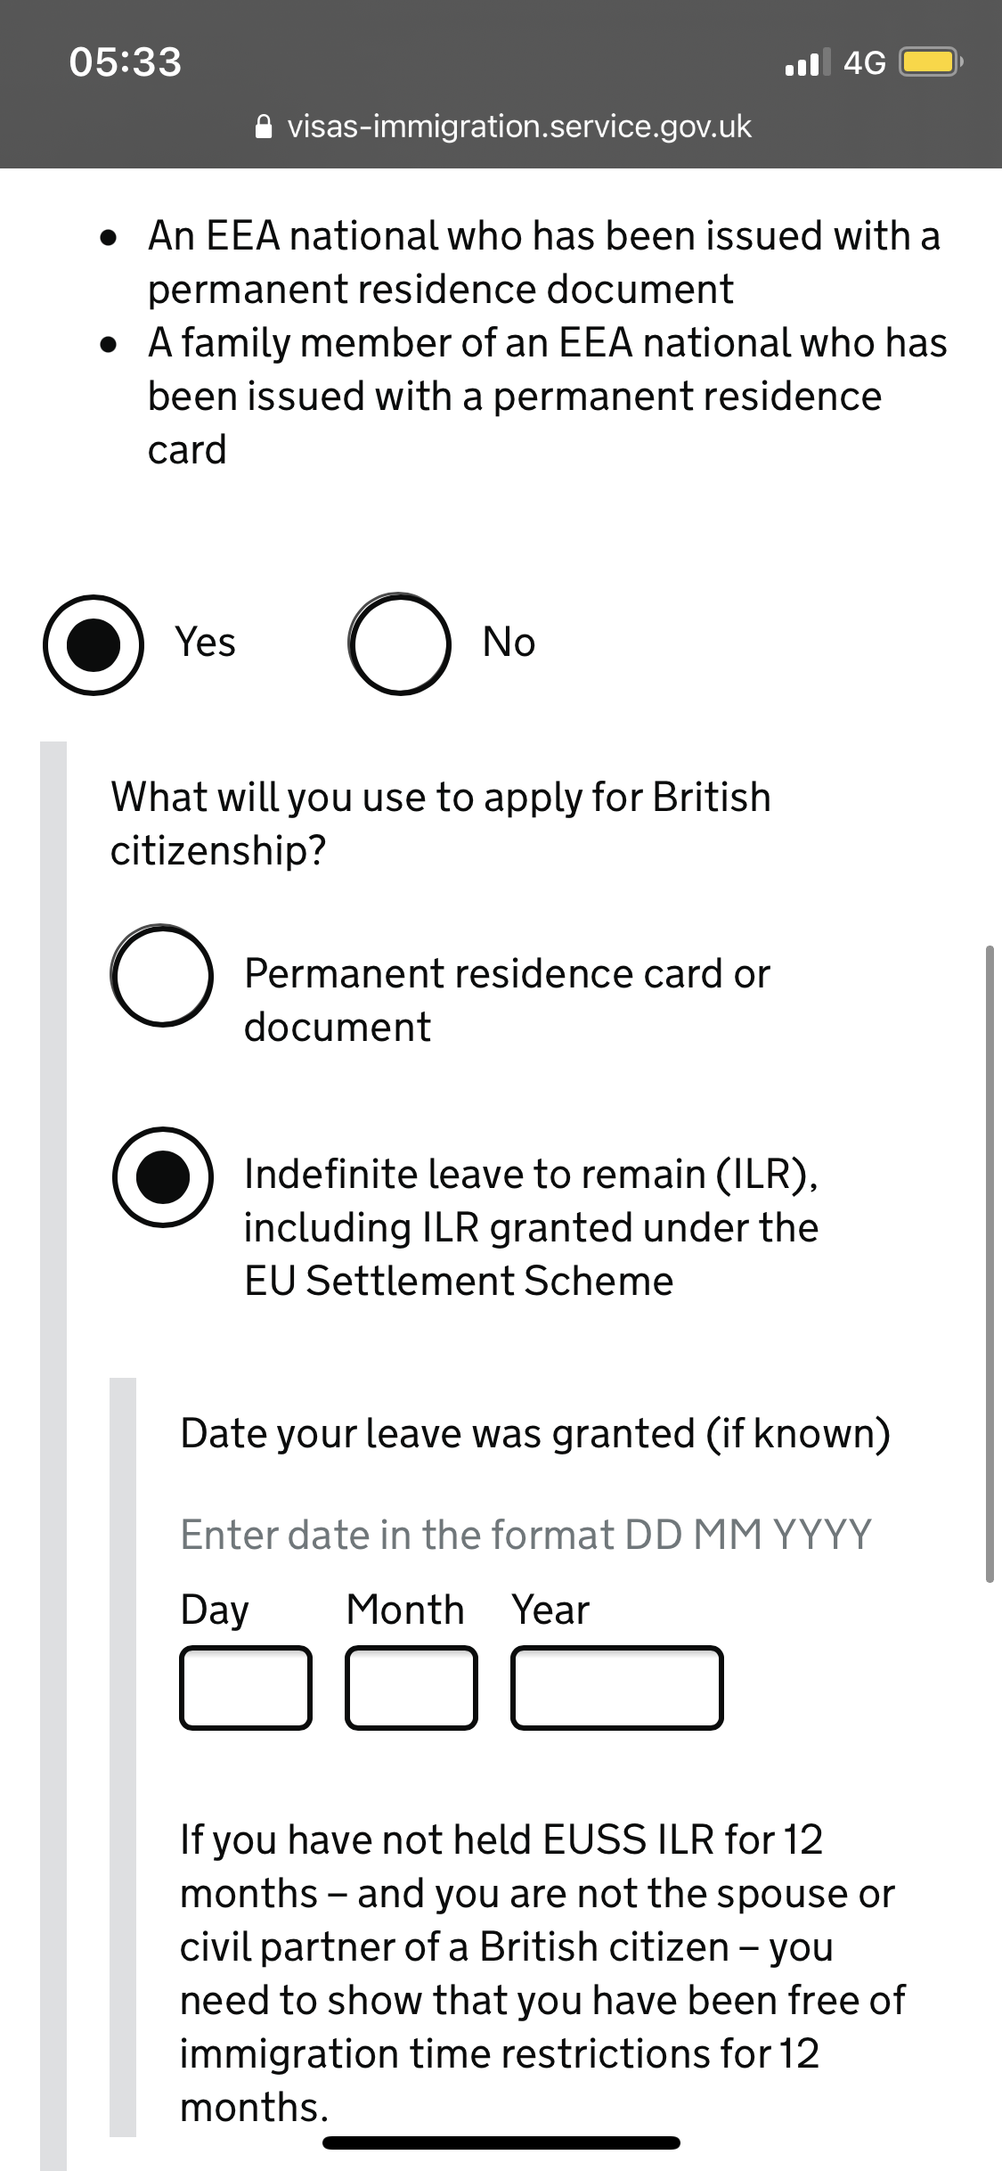This screenshot has width=1002, height=2171.
Task: Select the Yes radio button
Action: pyautogui.click(x=94, y=644)
